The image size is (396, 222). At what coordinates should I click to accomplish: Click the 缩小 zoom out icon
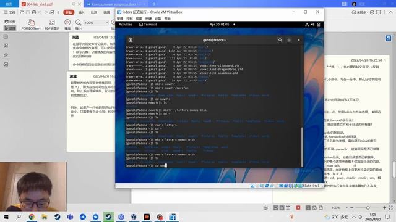79,25
